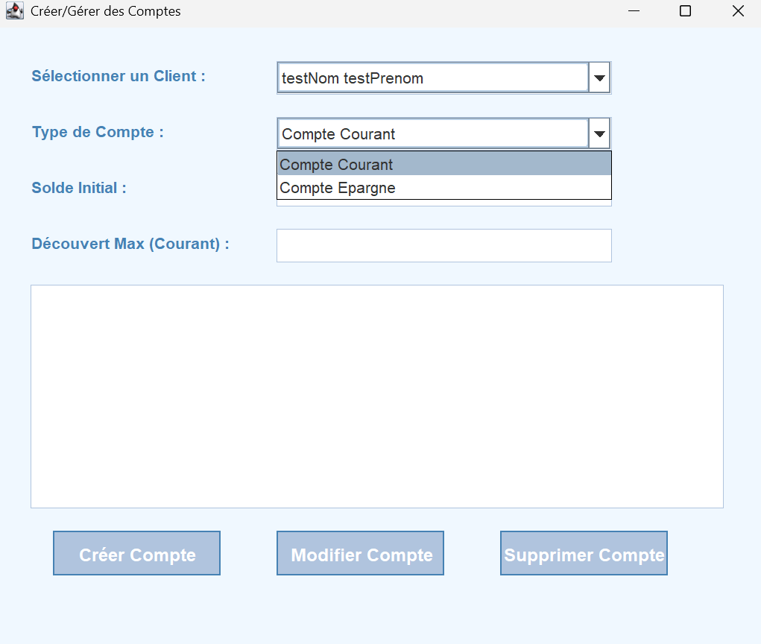
Task: Click the 'Découvert Max (Courant) :' label
Action: [x=130, y=244]
